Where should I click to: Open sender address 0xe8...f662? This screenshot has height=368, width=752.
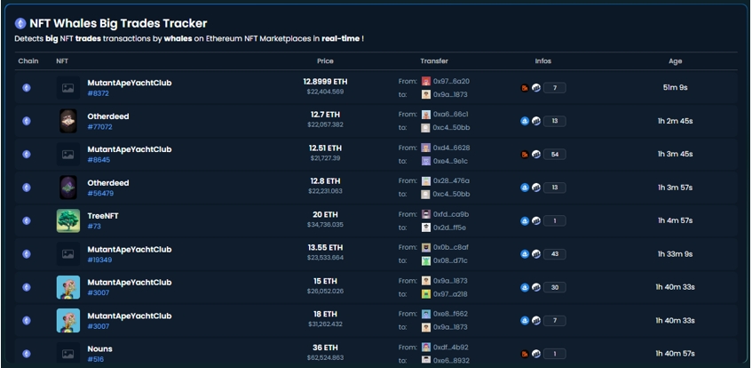[x=450, y=314]
